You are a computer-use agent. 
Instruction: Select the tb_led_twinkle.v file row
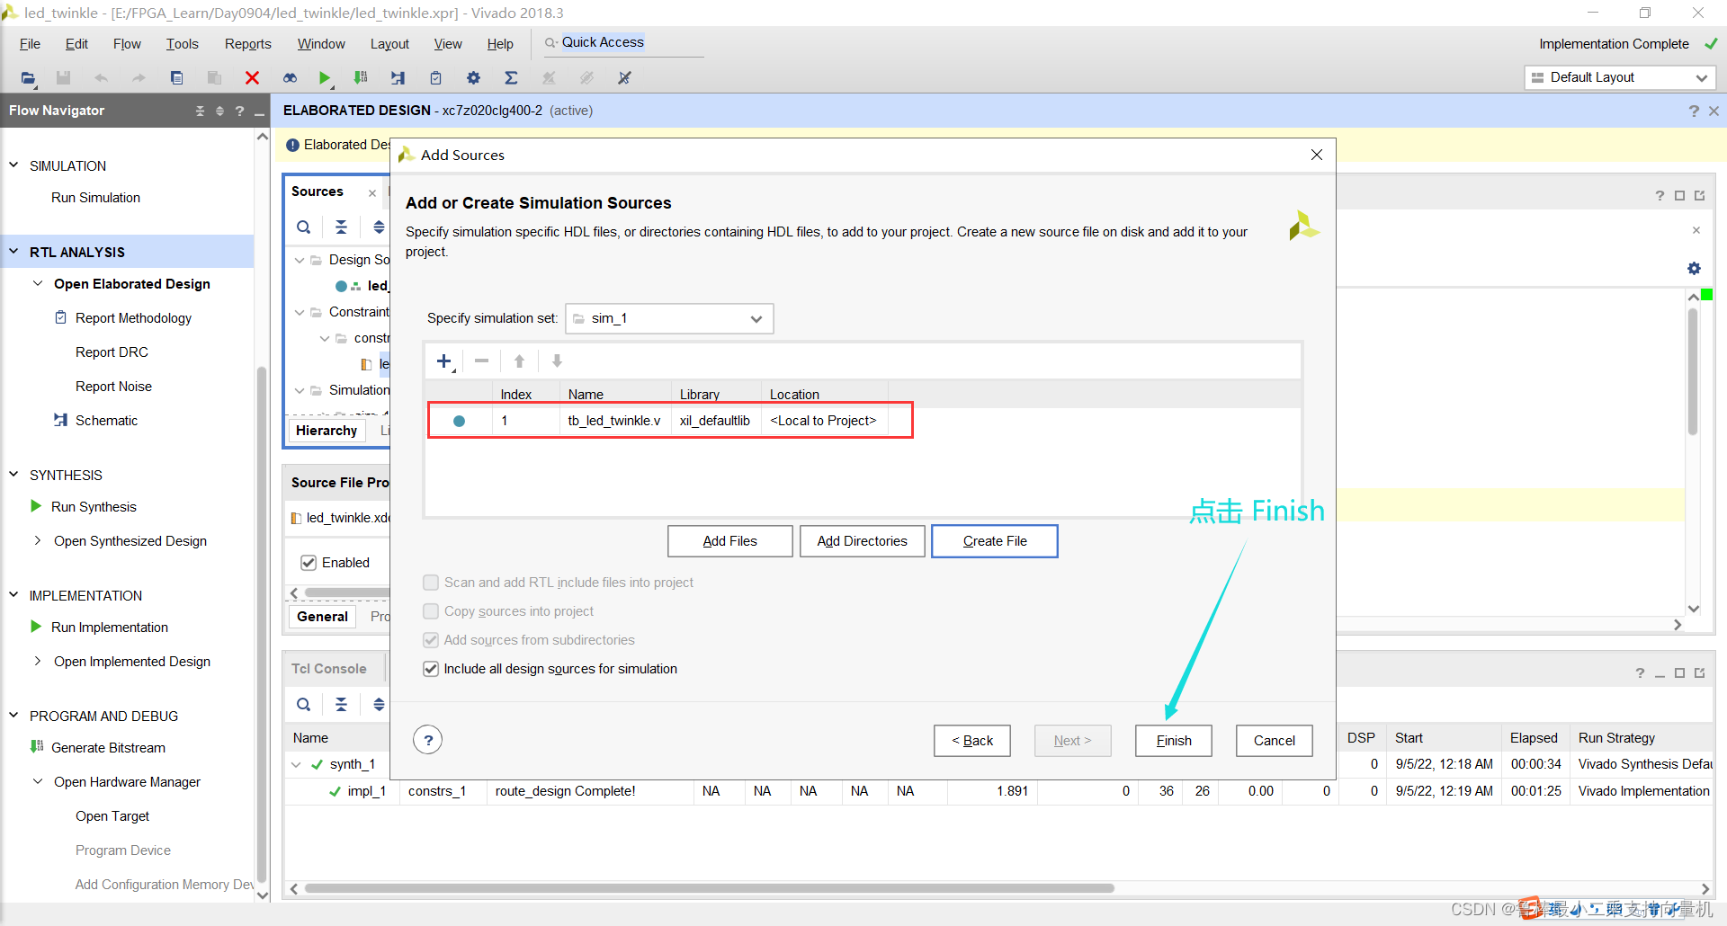click(614, 421)
